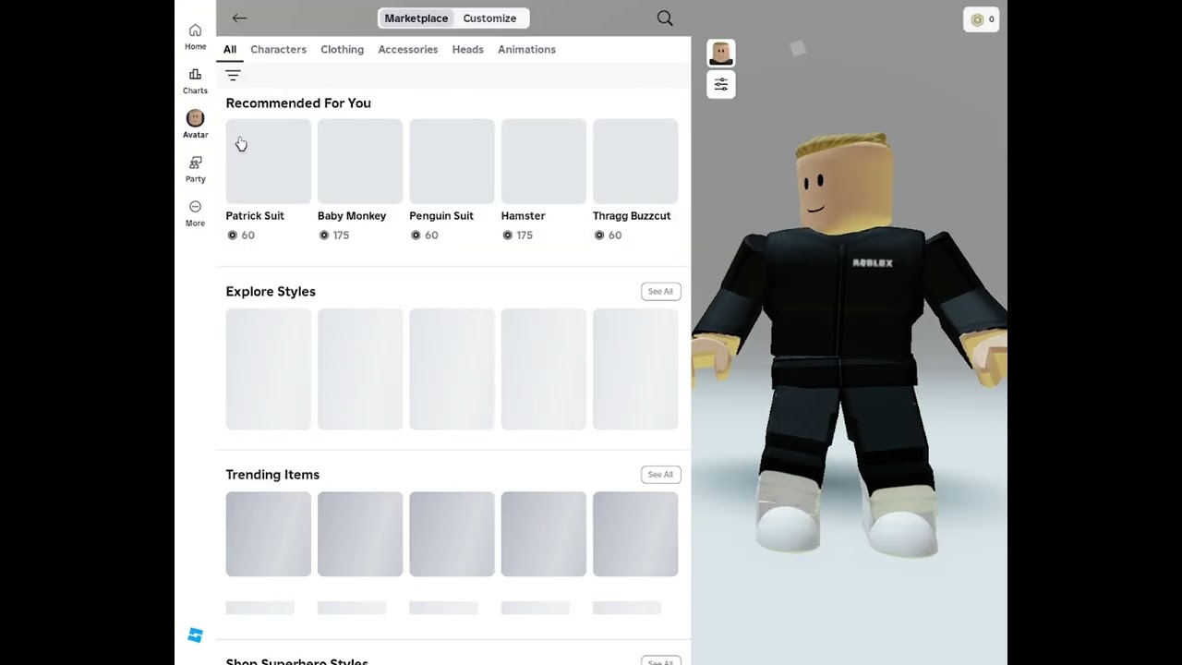Open the Patrick Suit item thumbnail
Image resolution: width=1182 pixels, height=665 pixels.
click(x=269, y=162)
